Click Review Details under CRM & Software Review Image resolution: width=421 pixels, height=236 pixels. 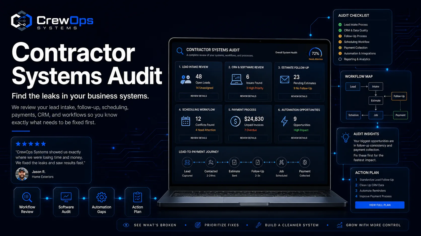(x=248, y=96)
